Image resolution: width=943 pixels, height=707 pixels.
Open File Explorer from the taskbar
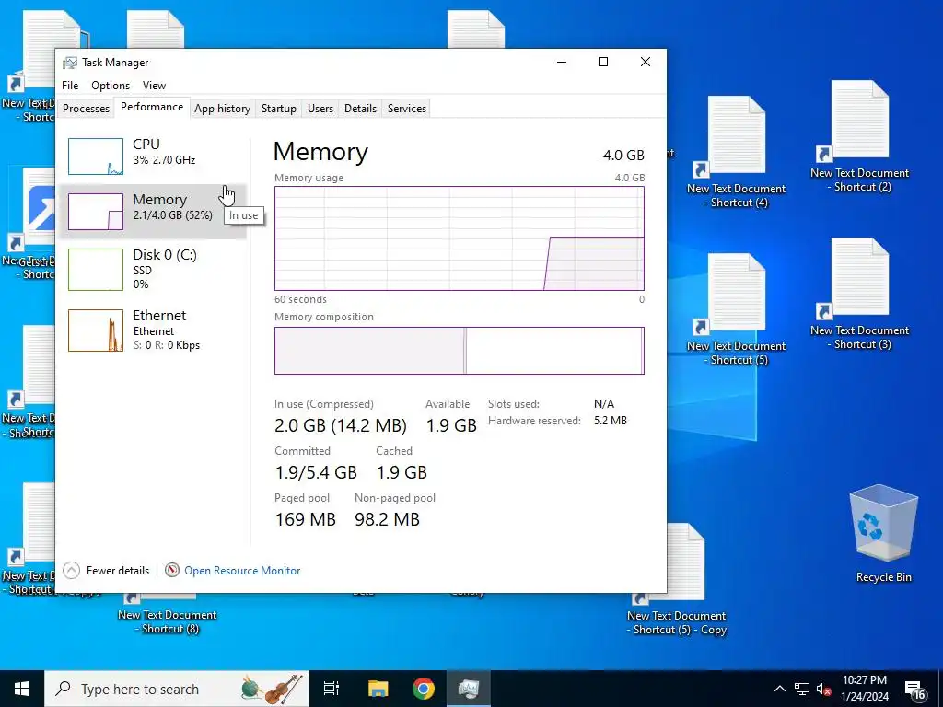pyautogui.click(x=378, y=689)
